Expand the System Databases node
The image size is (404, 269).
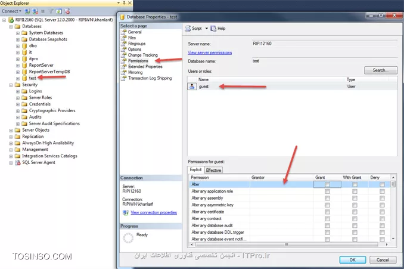click(x=18, y=33)
